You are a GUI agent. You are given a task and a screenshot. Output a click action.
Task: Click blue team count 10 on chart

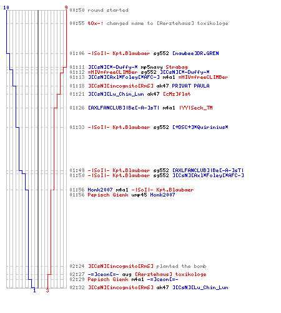click(x=6, y=8)
